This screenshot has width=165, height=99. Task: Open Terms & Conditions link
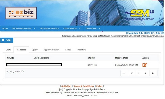tap(84, 86)
